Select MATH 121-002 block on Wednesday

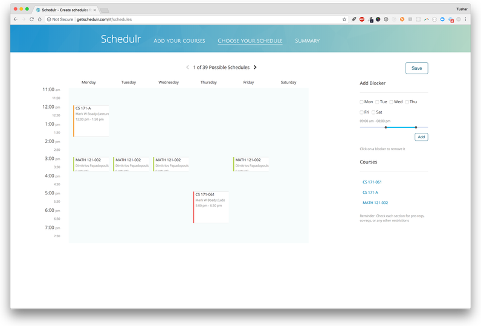(x=171, y=164)
